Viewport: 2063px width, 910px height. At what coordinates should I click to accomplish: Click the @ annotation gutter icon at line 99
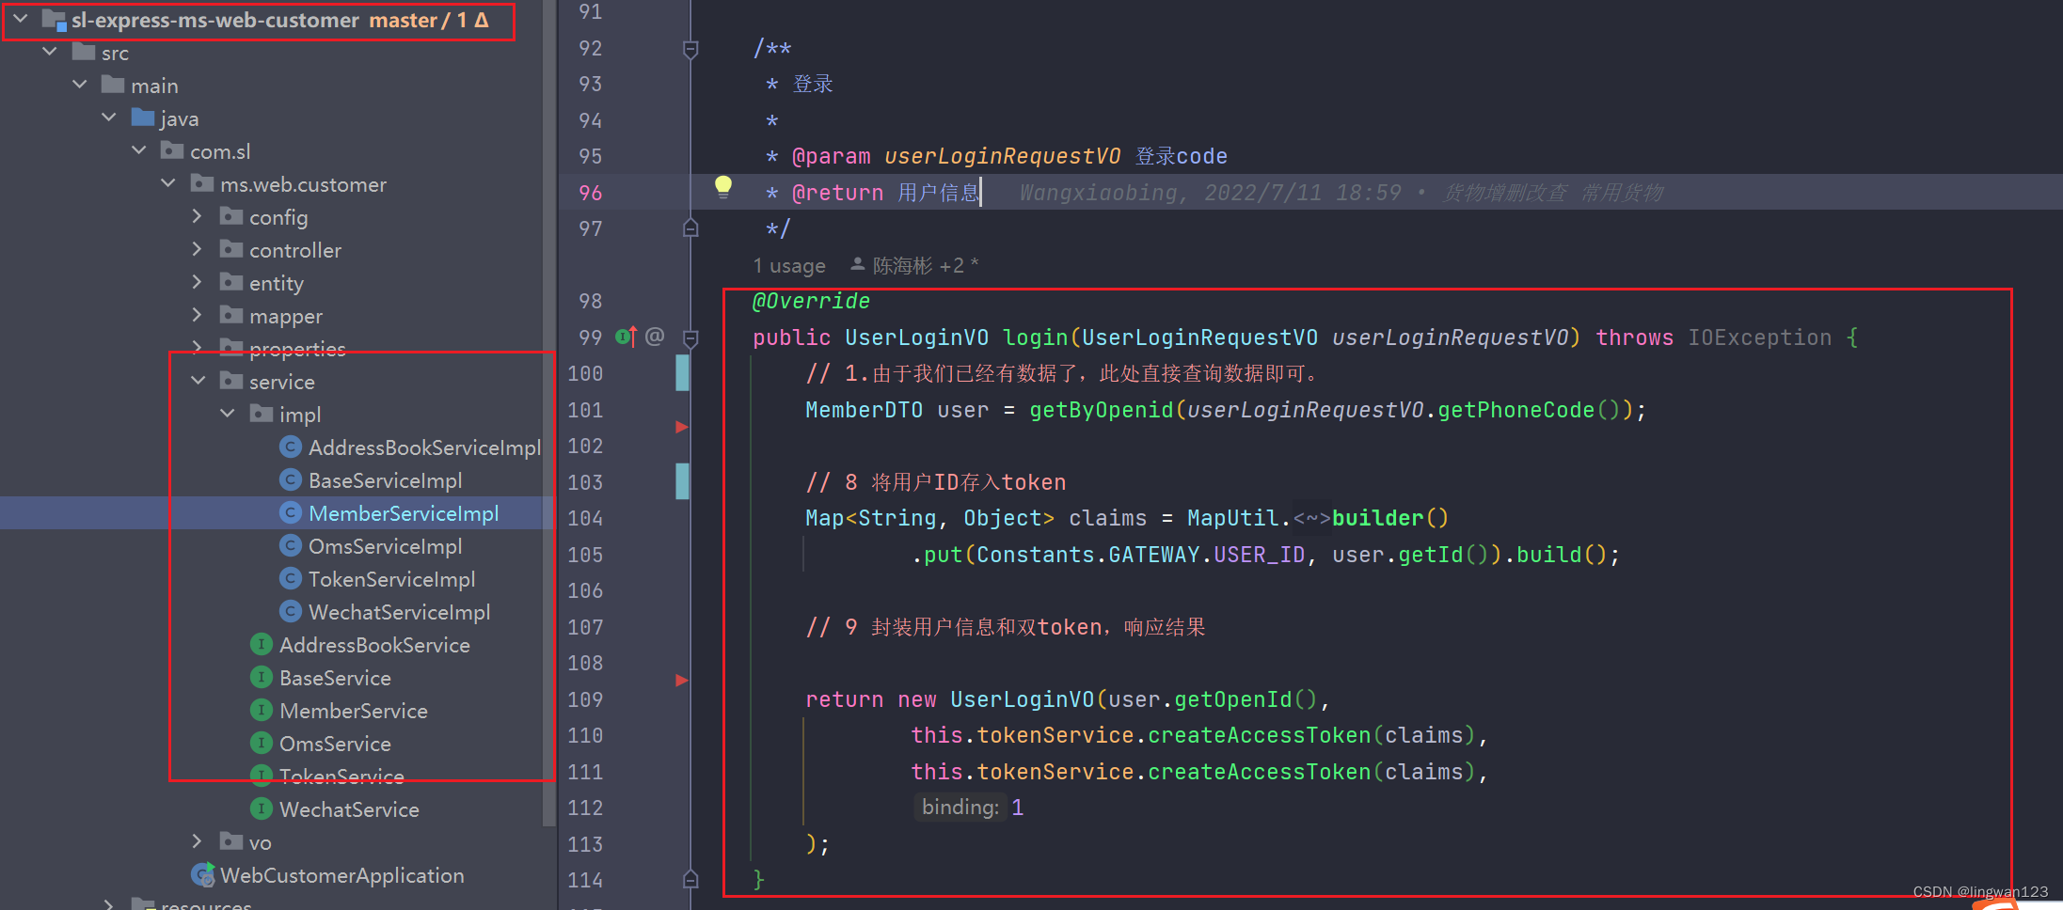655,337
